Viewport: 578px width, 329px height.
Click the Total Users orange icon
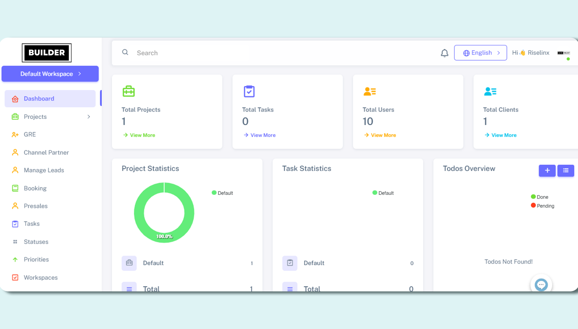tap(370, 91)
